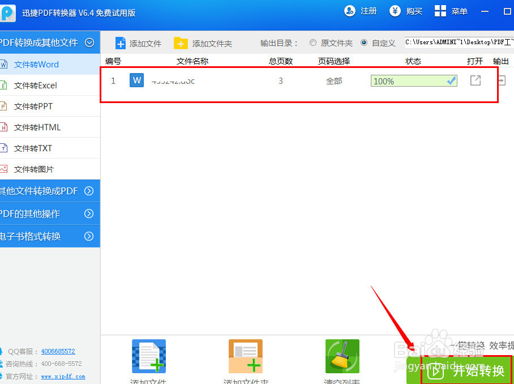514x384 pixels.
Task: Select 文件转图片 conversion option
Action: pyautogui.click(x=50, y=169)
